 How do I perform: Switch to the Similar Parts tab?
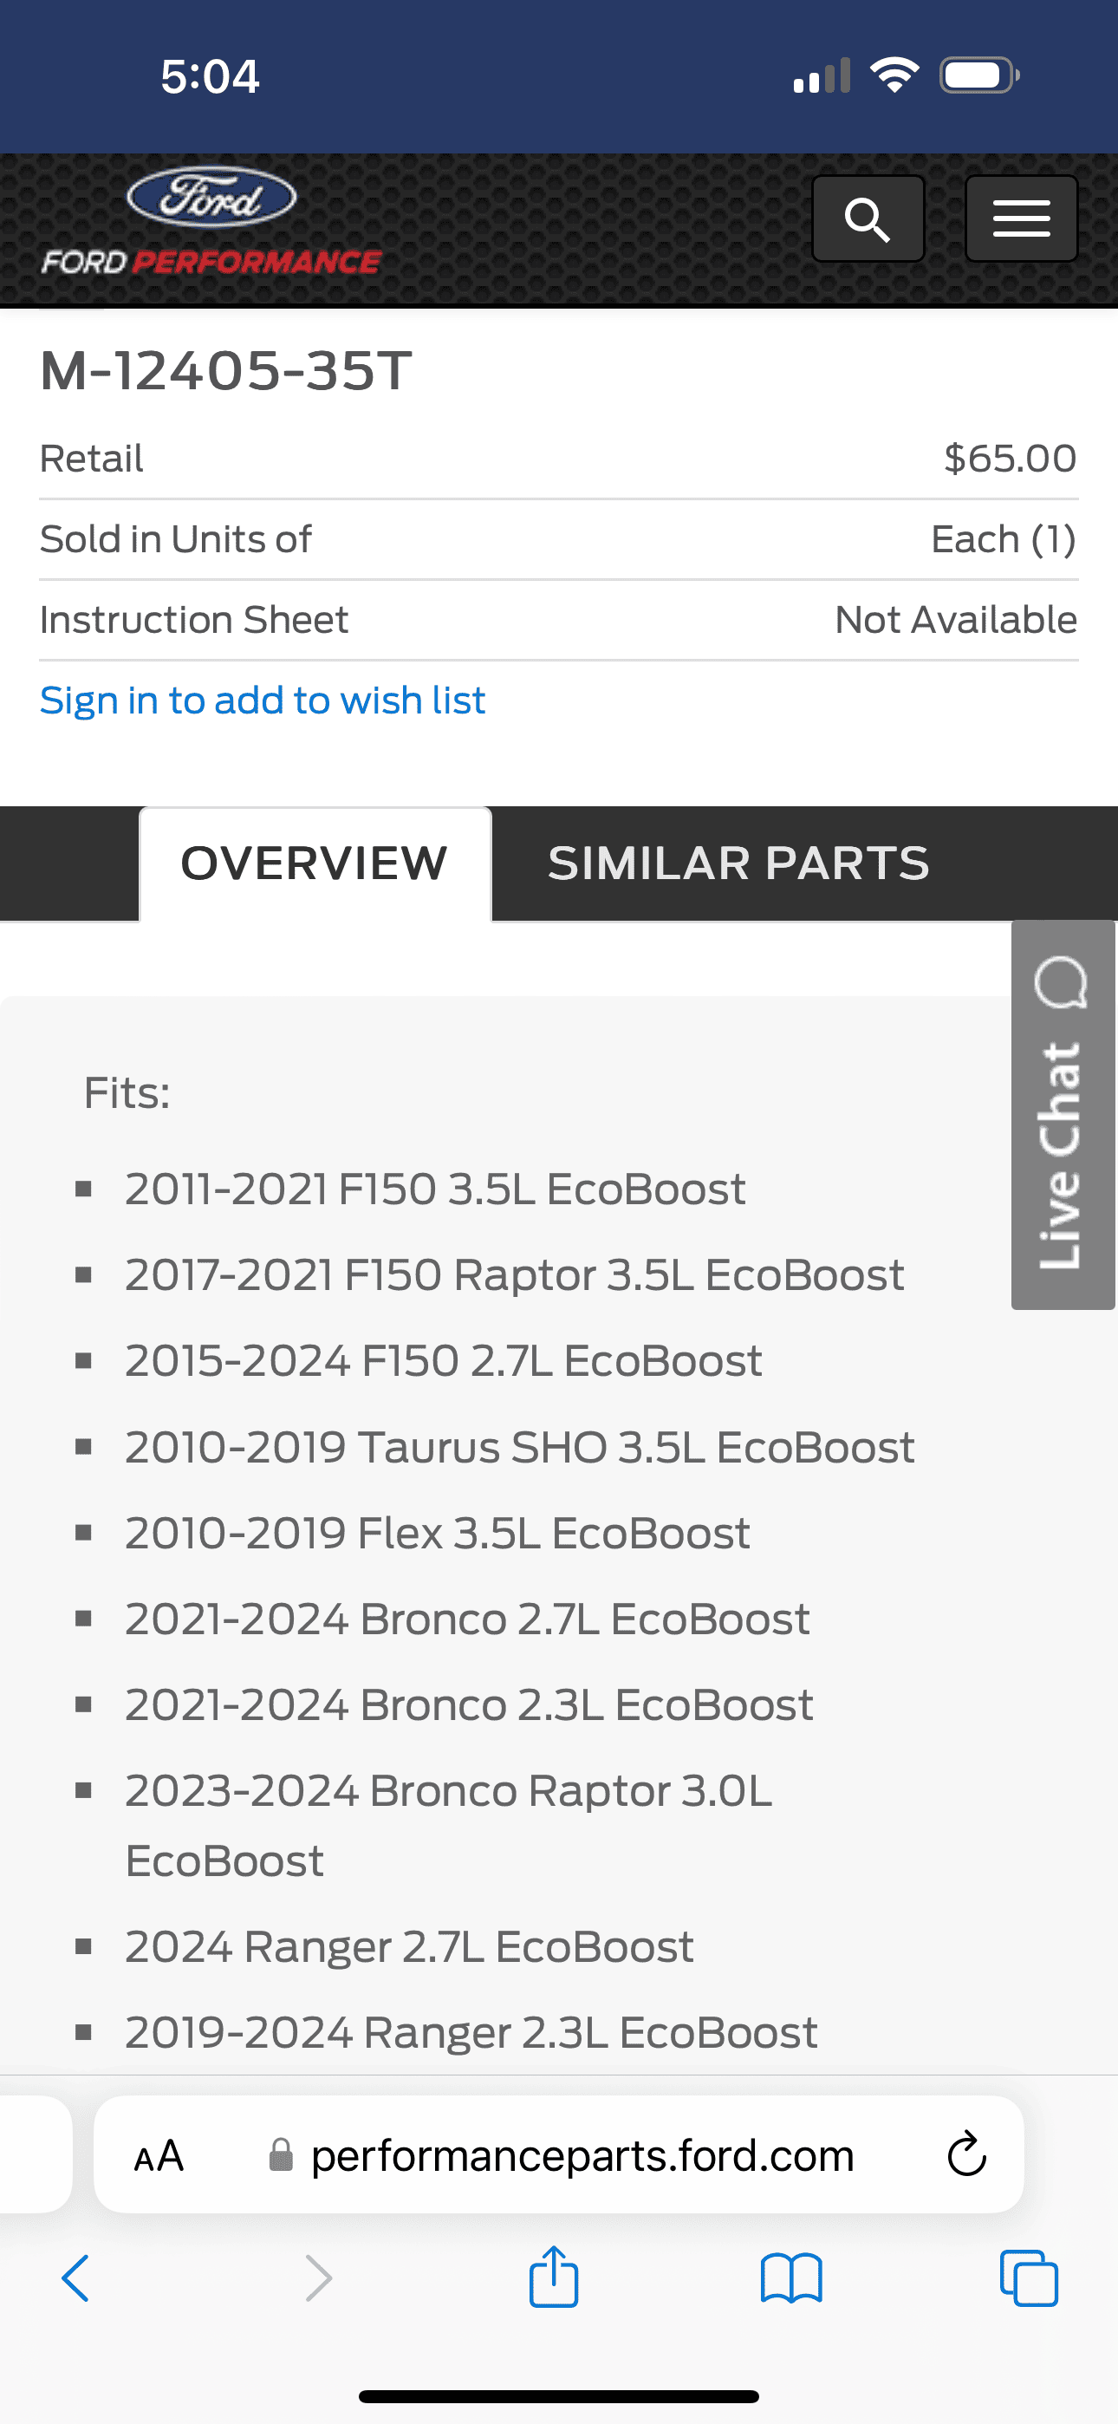(738, 863)
